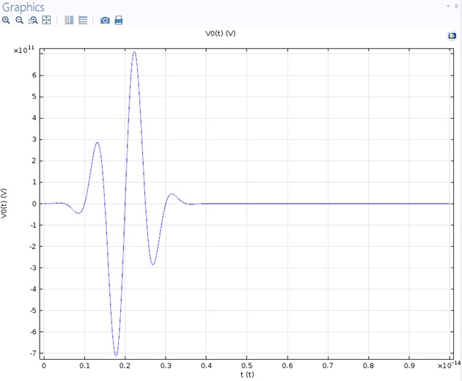Click the lowest trough of the blue curve
The height and width of the screenshot is (381, 462).
(x=115, y=355)
